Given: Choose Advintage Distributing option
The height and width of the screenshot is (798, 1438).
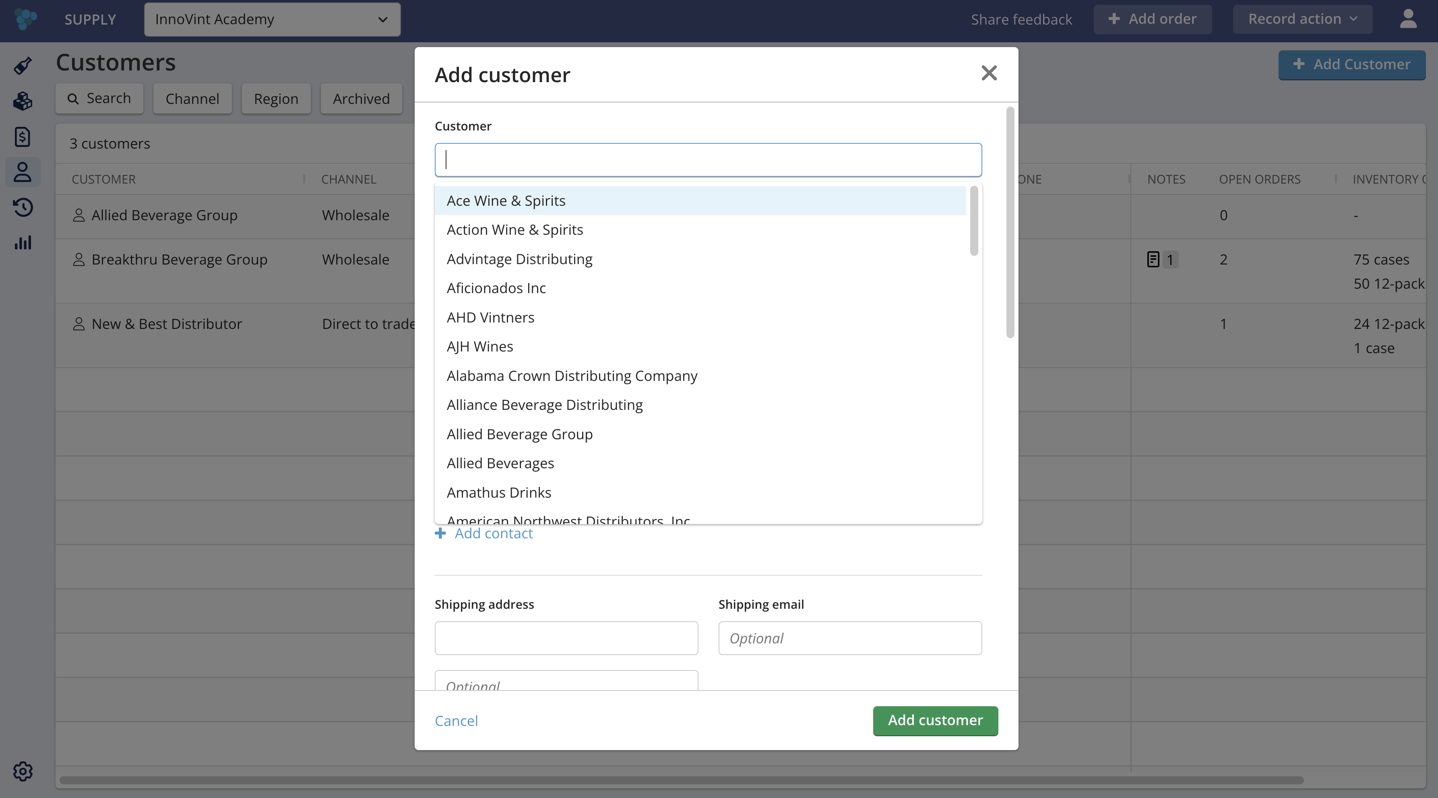Looking at the screenshot, I should pyautogui.click(x=700, y=259).
